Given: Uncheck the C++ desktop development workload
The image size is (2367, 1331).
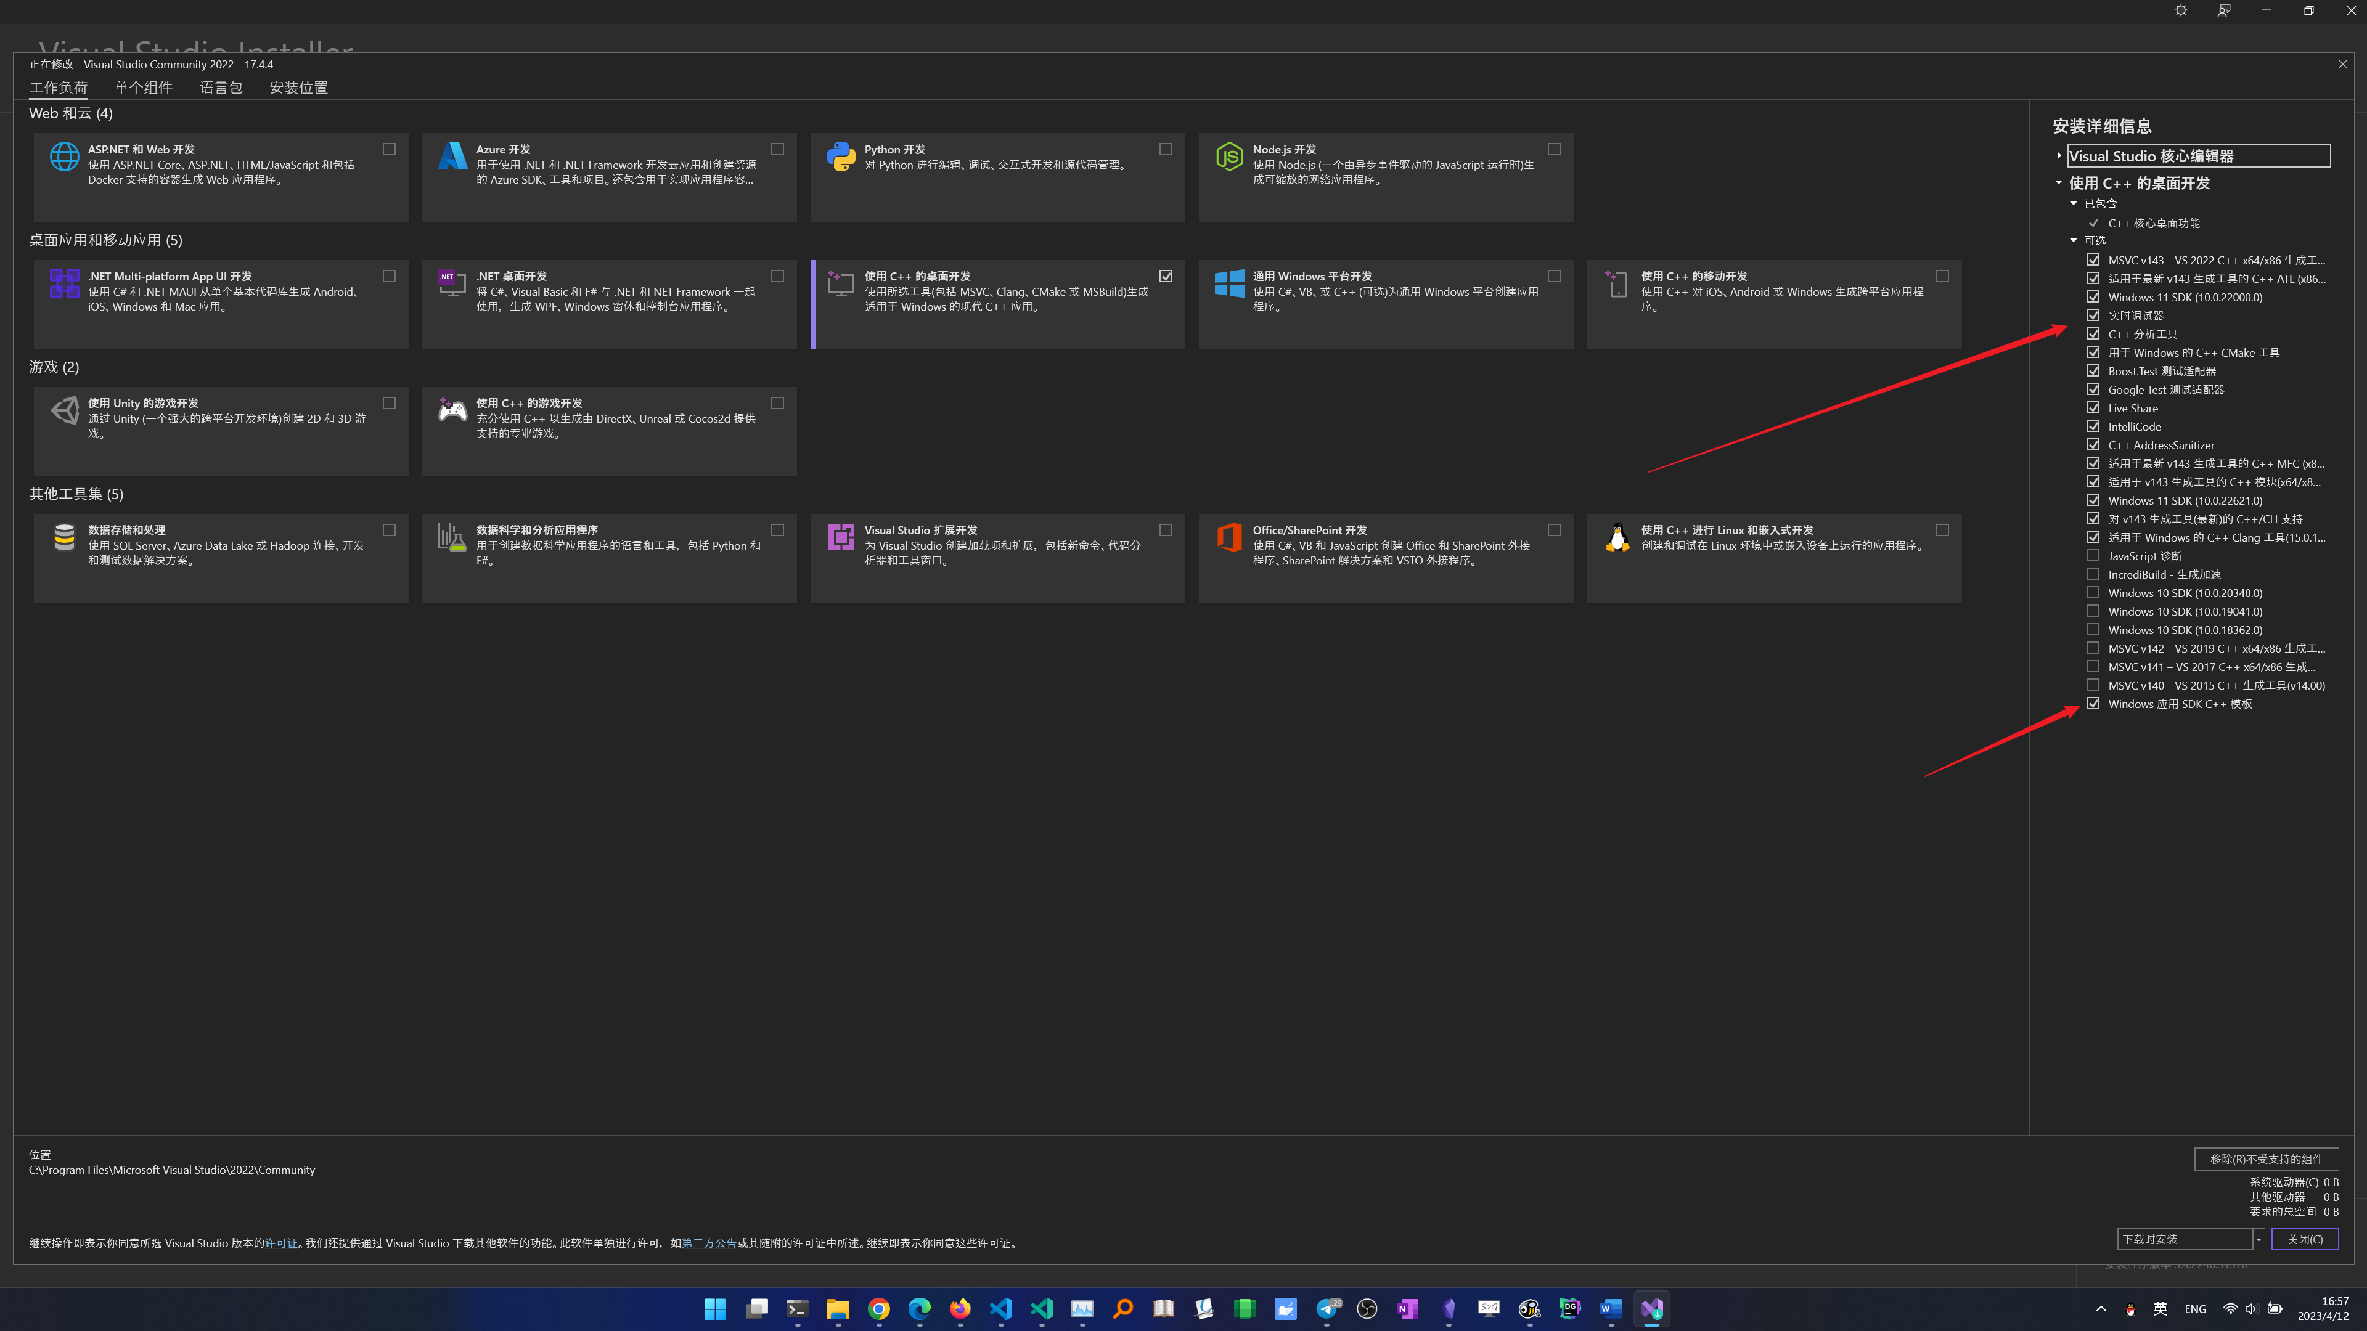Looking at the screenshot, I should (x=1166, y=277).
